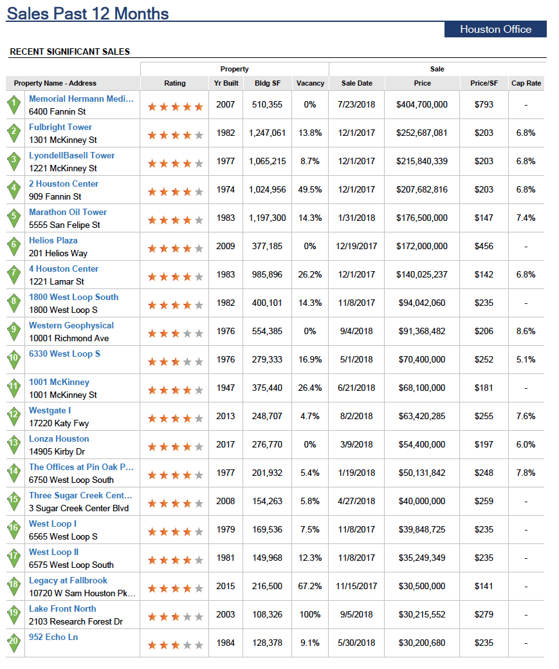Open West Loop I property link
The height and width of the screenshot is (669, 559).
[53, 523]
